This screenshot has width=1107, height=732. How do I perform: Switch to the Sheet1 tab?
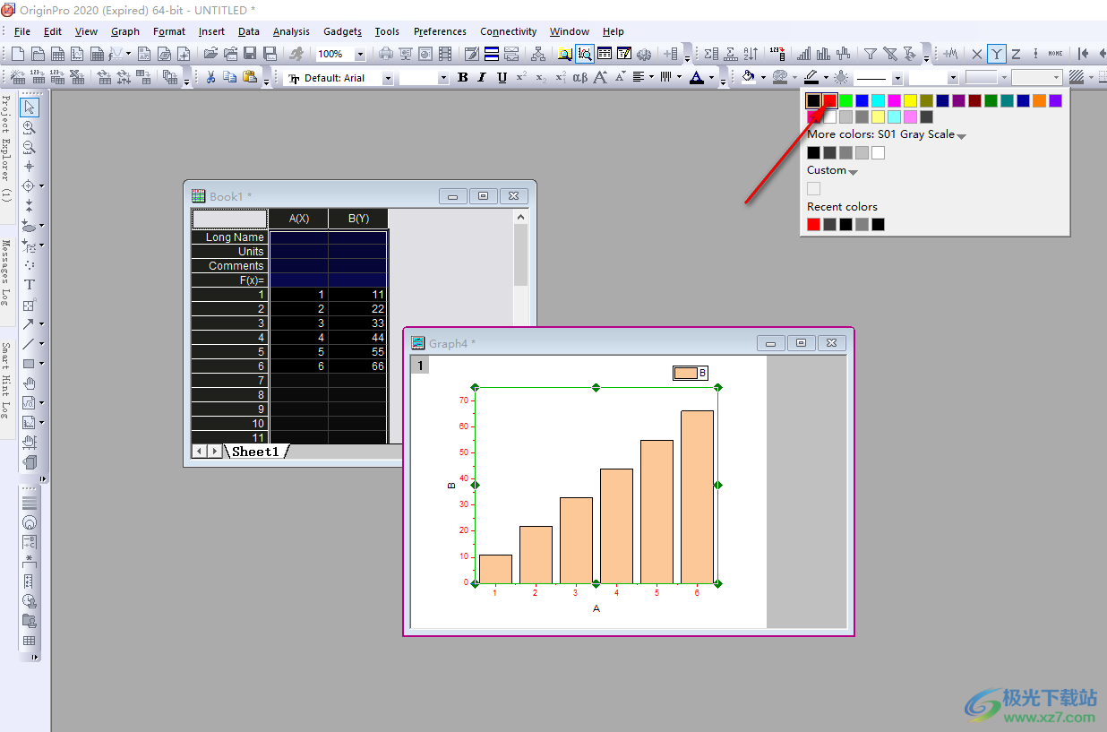tap(256, 452)
